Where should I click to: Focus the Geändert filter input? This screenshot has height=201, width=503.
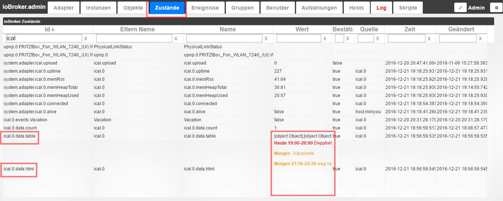(458, 38)
